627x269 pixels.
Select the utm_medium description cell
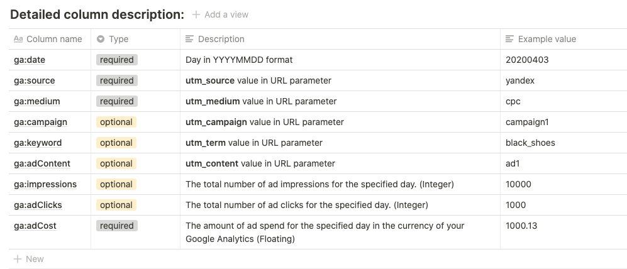point(340,102)
